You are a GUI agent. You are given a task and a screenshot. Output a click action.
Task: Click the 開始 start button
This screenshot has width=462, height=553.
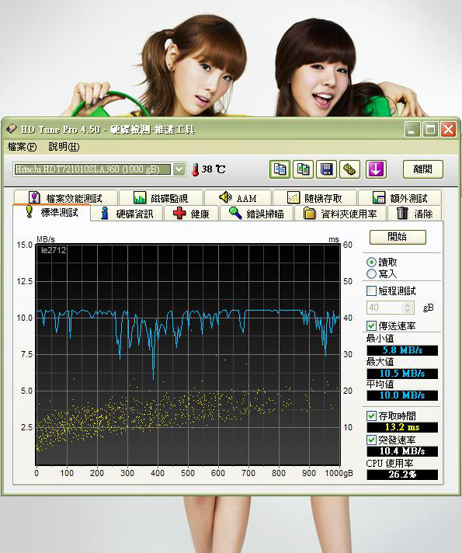coord(398,237)
